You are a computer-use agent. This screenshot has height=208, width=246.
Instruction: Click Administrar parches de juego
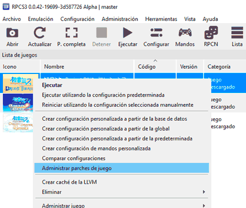(x=122, y=168)
